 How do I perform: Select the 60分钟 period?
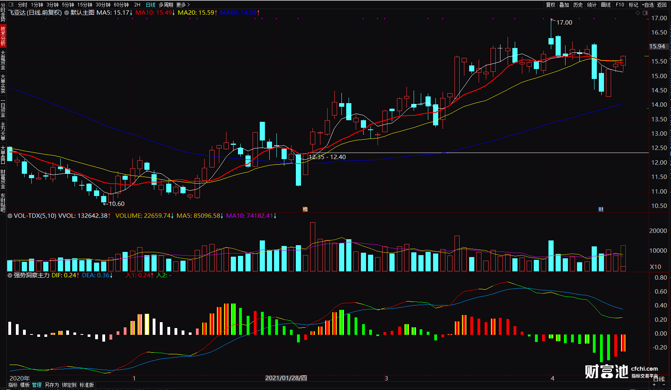pos(121,5)
